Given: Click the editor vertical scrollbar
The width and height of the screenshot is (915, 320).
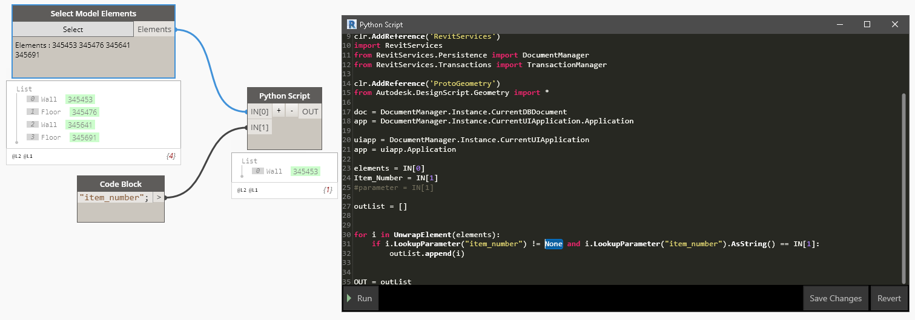Looking at the screenshot, I should coord(905,188).
